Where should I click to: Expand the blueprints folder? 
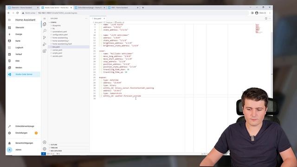(x=57, y=26)
